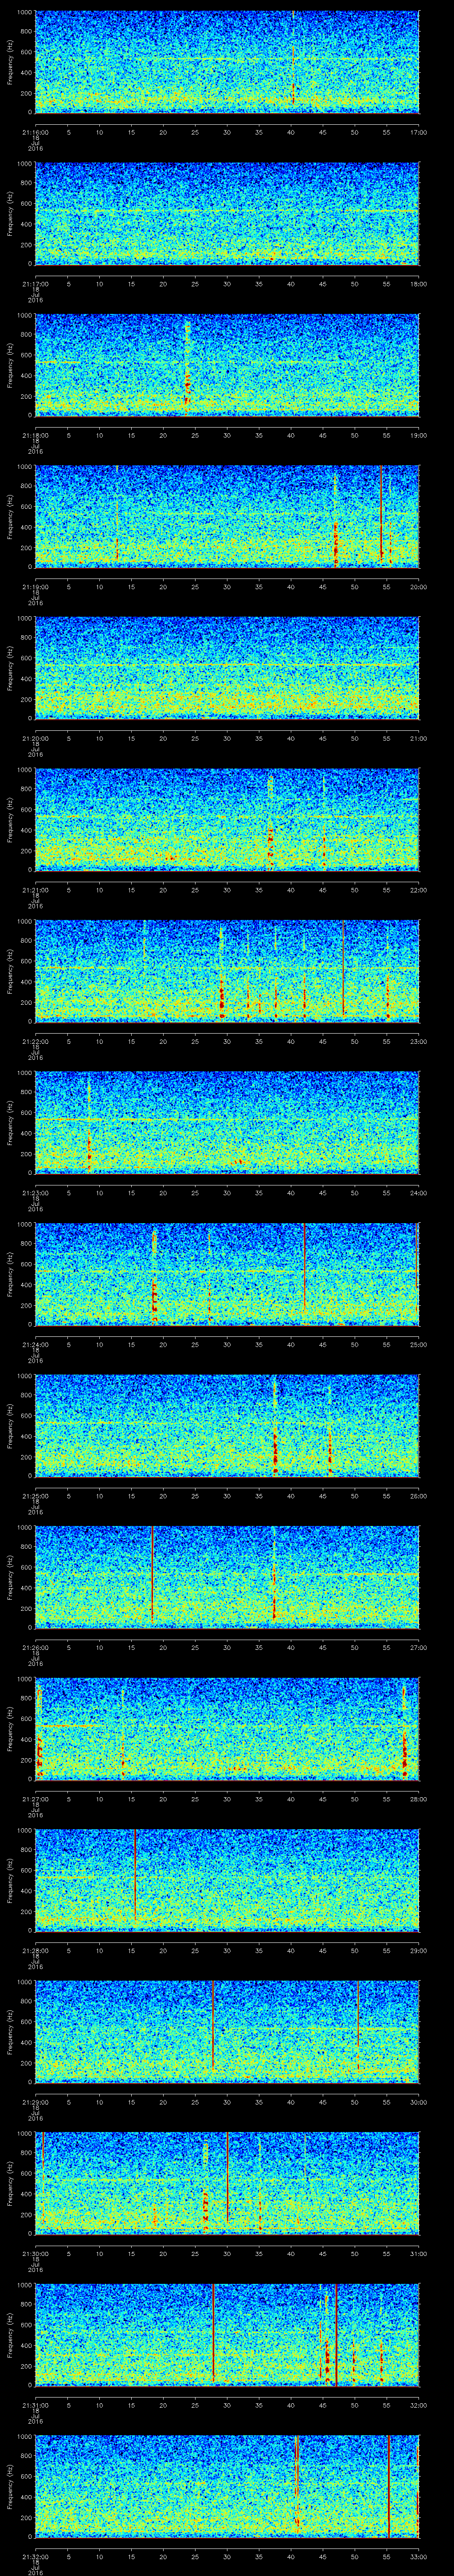Click the 24:00 end time label
The image size is (454, 2576).
tap(419, 1193)
